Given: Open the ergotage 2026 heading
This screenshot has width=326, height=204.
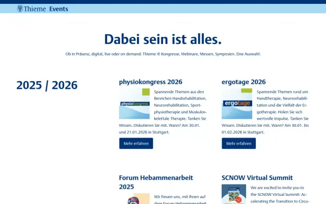Looking at the screenshot, I should 243,82.
